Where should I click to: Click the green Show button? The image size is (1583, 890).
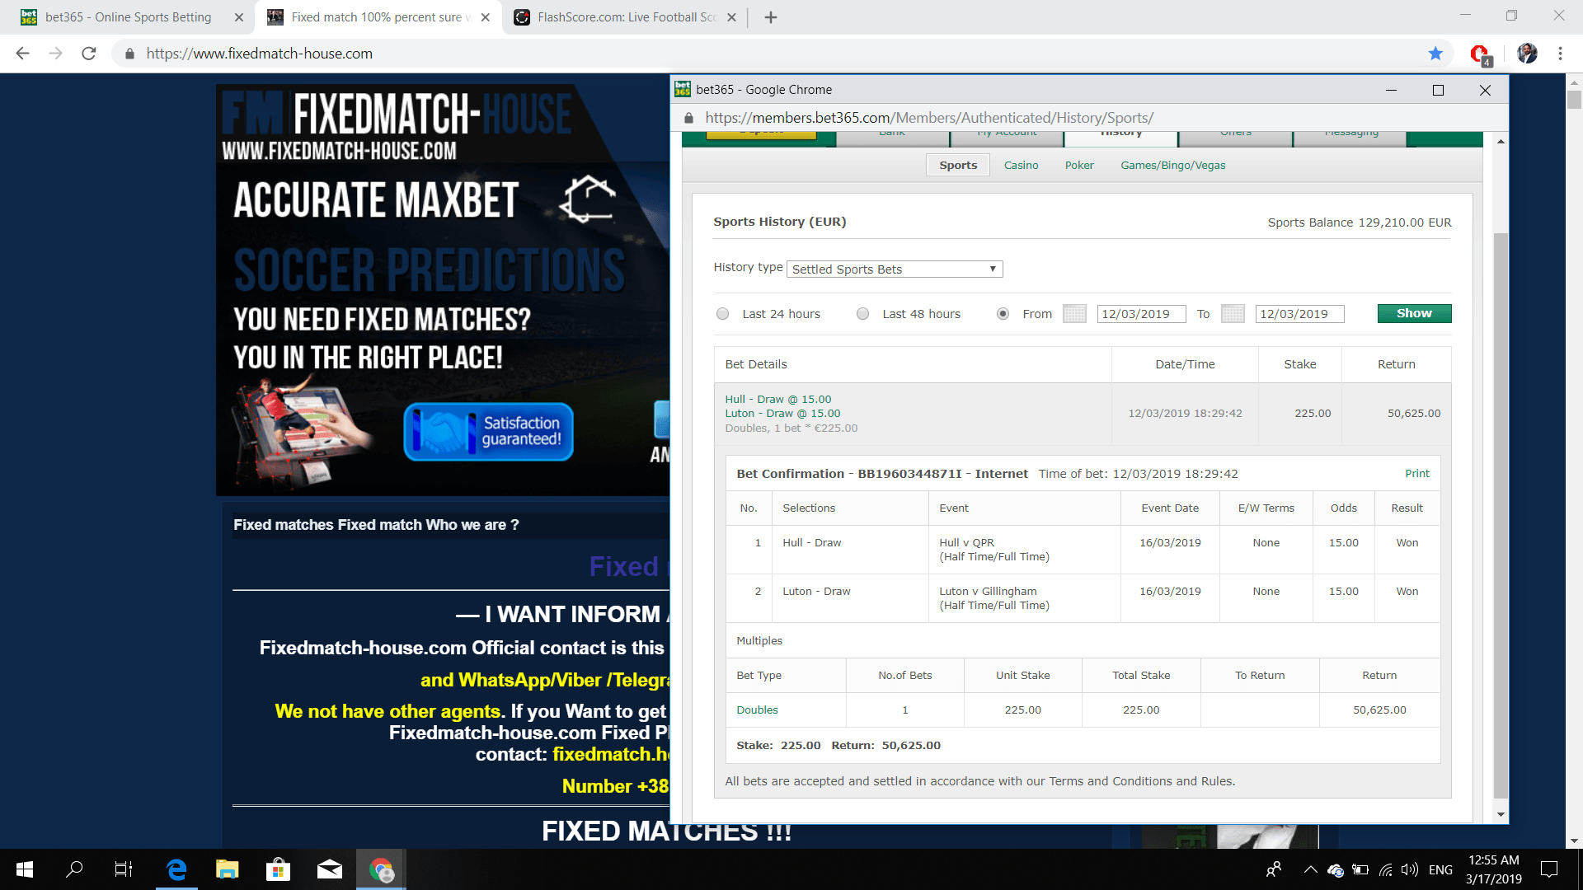click(1414, 314)
